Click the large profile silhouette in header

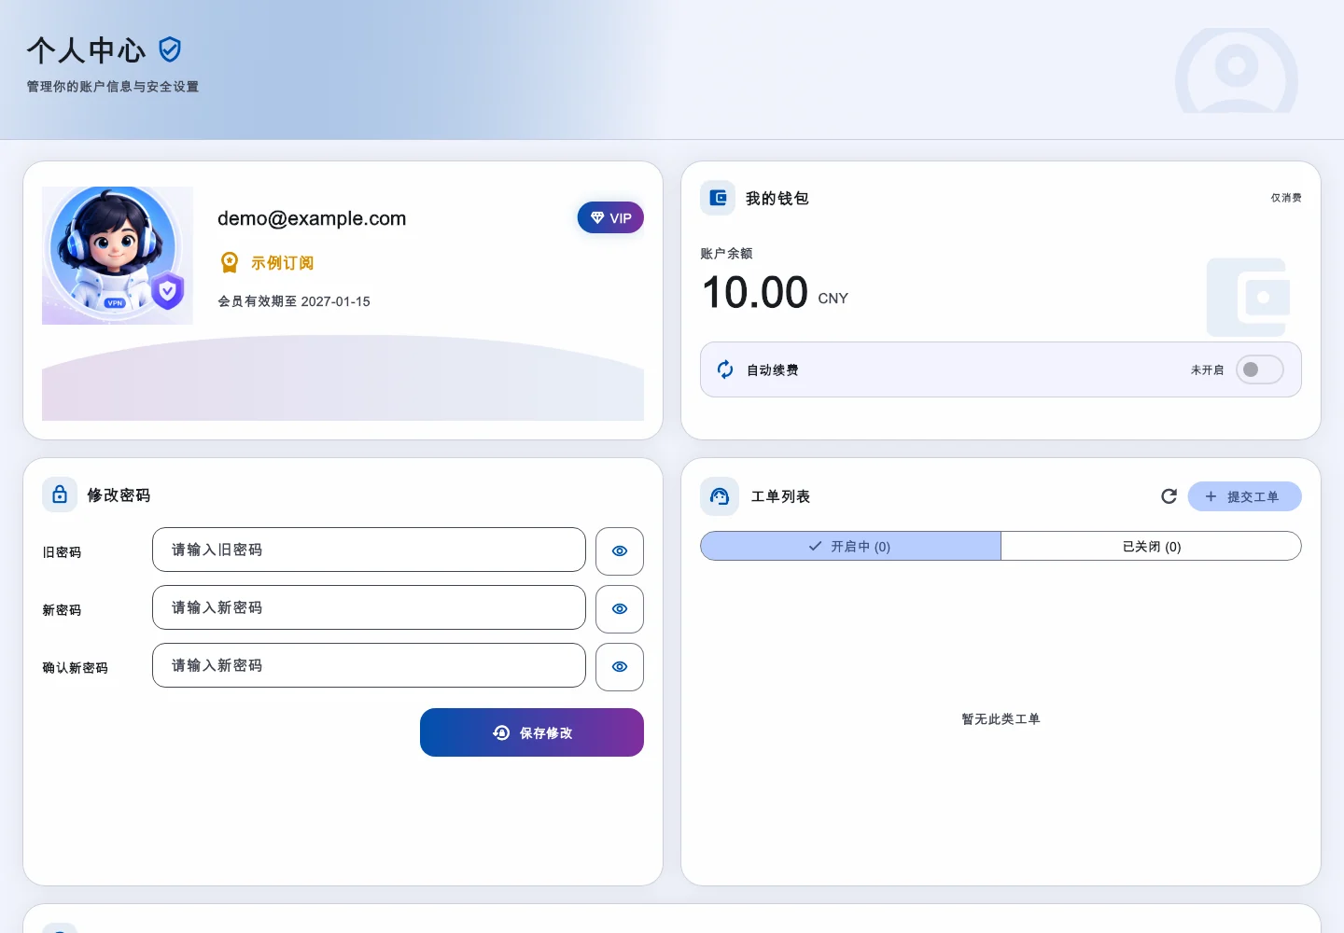1237,71
